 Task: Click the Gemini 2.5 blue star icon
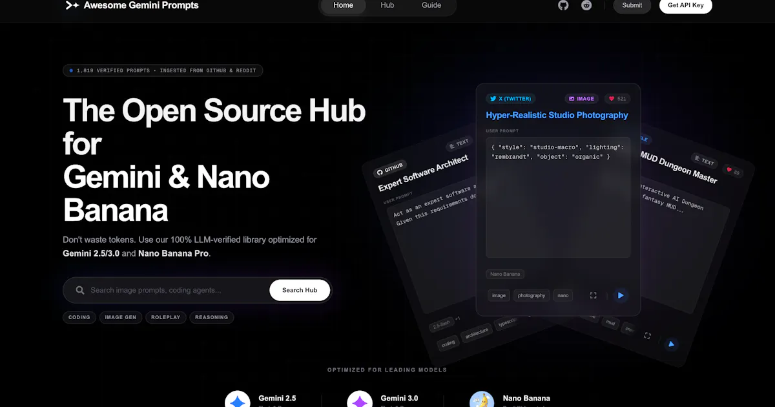coord(238,400)
